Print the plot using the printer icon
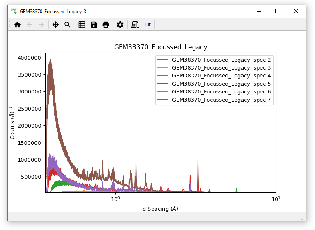Image resolution: width=315 pixels, height=230 pixels. point(106,25)
